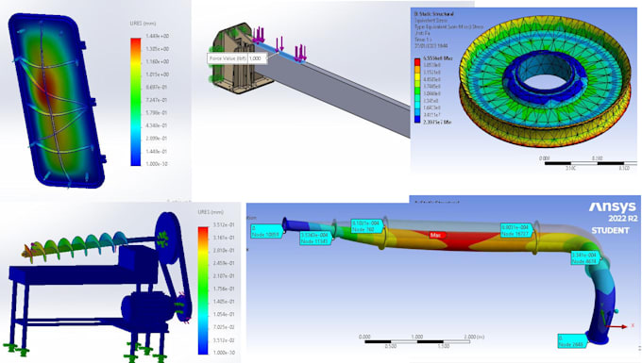Open the screw conveyor displacement plot image
This screenshot has width=642, height=363.
point(121,282)
